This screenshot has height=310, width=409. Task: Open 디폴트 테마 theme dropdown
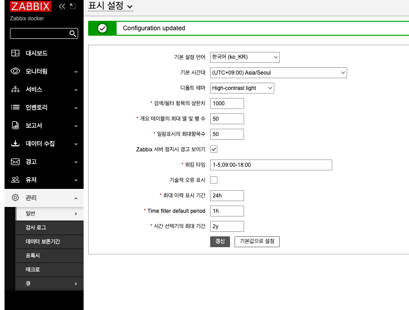(x=242, y=88)
